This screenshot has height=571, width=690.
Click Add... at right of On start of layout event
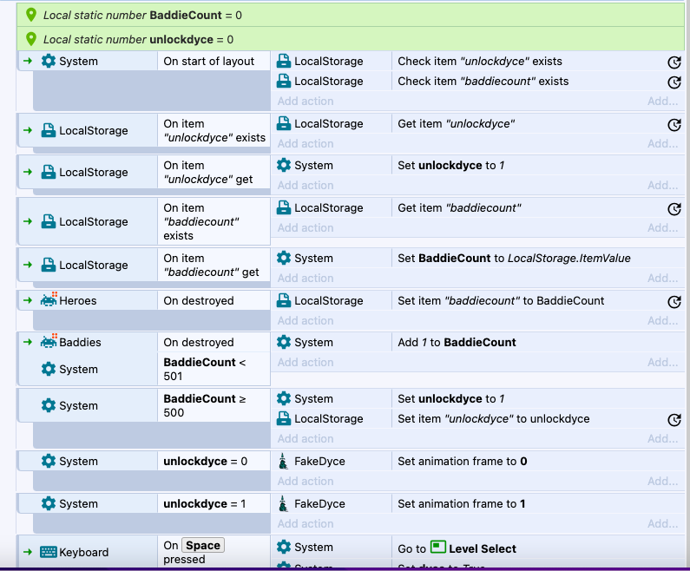pyautogui.click(x=663, y=102)
